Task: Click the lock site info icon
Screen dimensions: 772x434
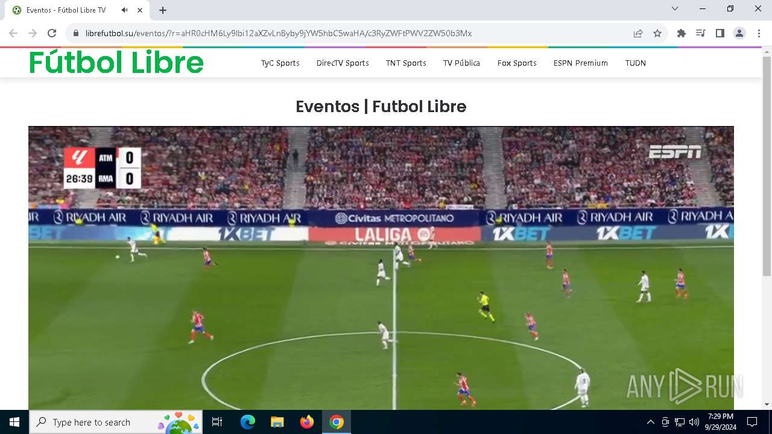Action: coord(76,33)
